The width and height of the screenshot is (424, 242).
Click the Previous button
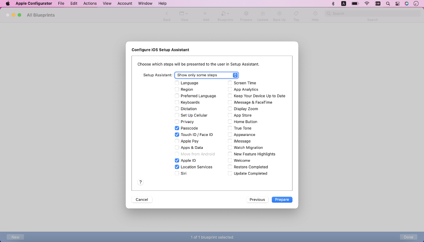point(257,200)
